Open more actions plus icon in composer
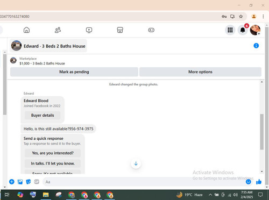This screenshot has width=269, height=200. (12, 182)
